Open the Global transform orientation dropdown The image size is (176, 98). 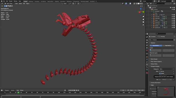65,4
